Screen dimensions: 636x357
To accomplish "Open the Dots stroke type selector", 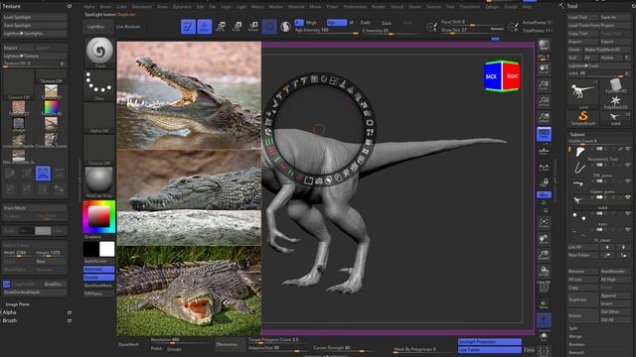I will (x=99, y=85).
